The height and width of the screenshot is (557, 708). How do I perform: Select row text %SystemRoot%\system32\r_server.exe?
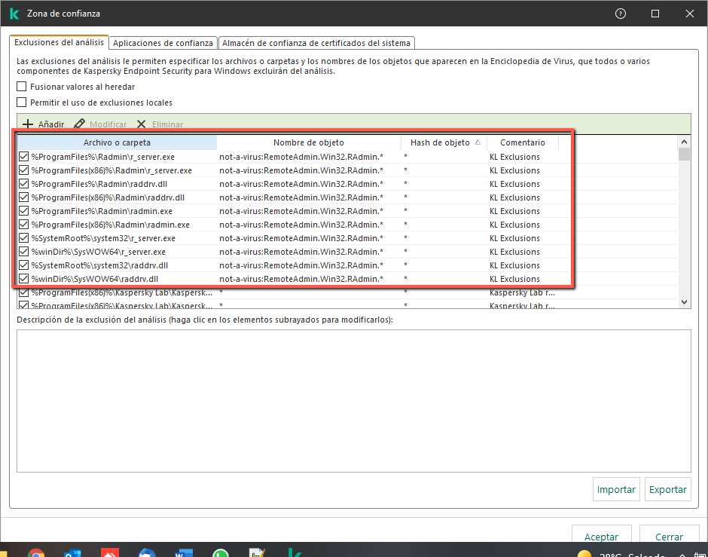[103, 238]
